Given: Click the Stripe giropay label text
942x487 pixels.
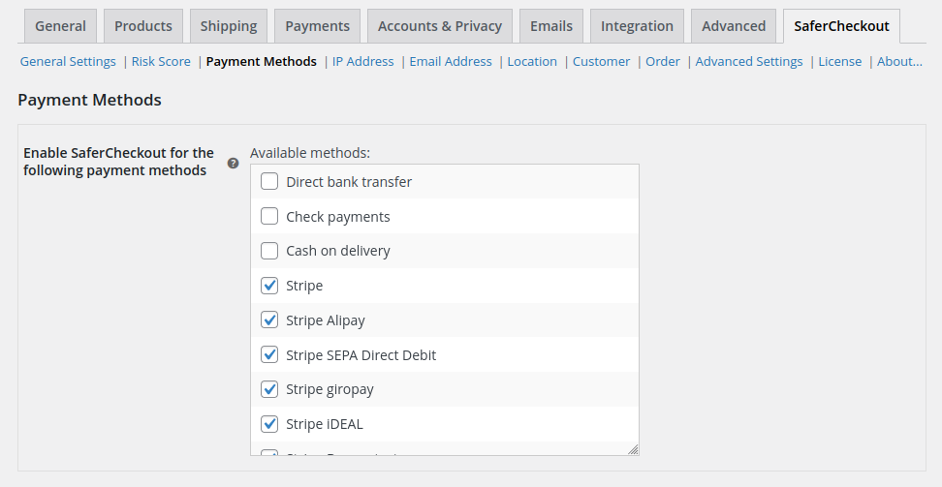Looking at the screenshot, I should click(330, 389).
